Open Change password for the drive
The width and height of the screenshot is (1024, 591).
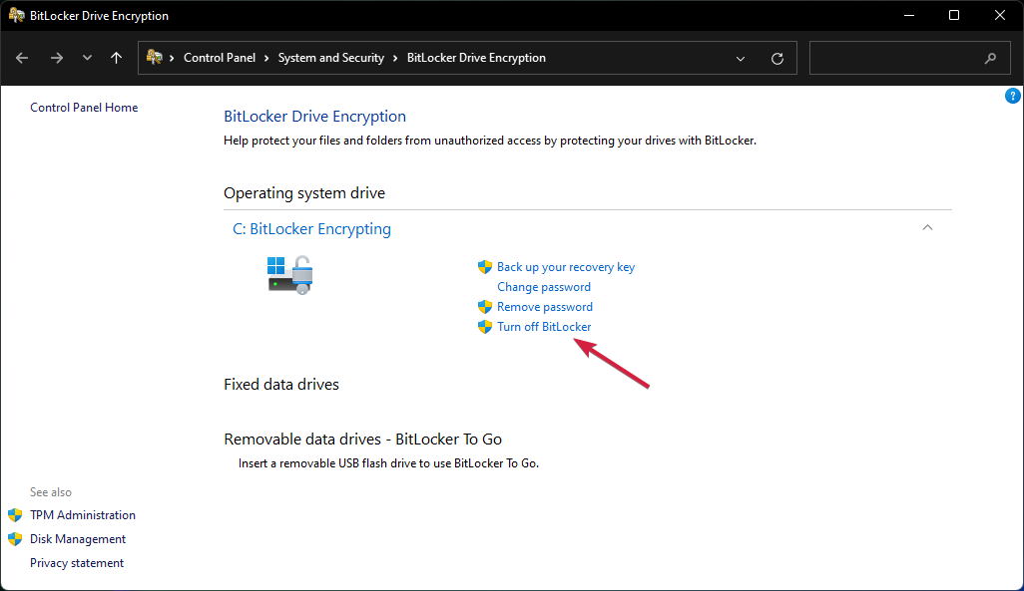click(543, 286)
